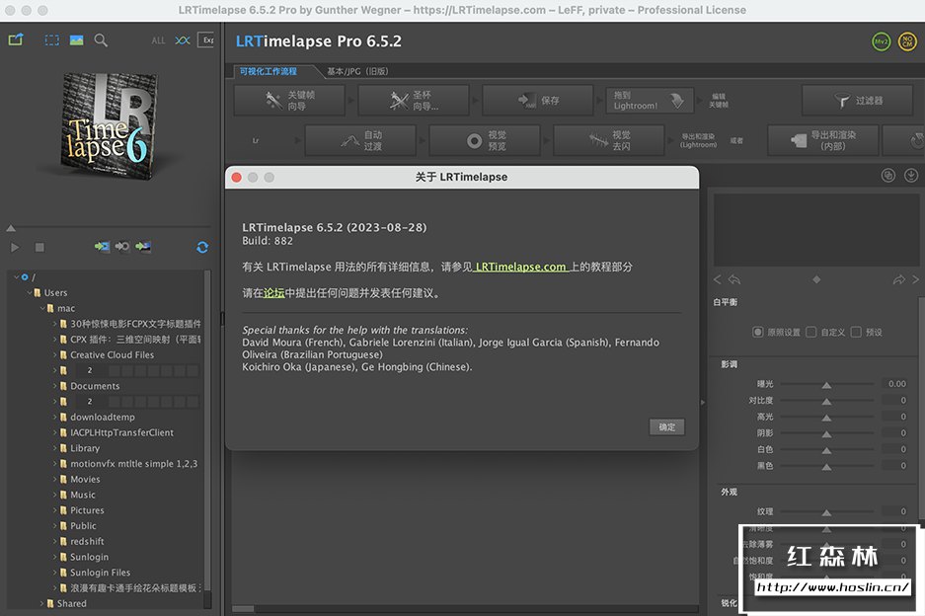Click the preview timeline position triangle
Screen dimensions: 925x616
pos(11,228)
